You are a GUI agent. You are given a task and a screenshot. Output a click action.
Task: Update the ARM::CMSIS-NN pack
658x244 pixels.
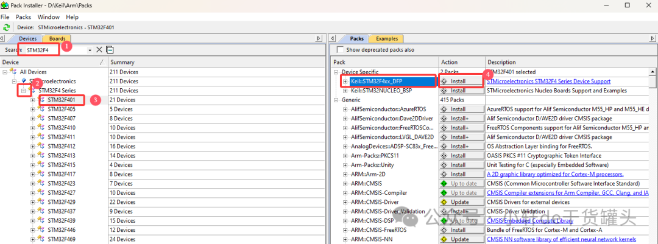(x=462, y=239)
